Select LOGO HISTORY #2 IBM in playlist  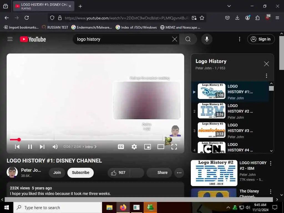click(230, 111)
